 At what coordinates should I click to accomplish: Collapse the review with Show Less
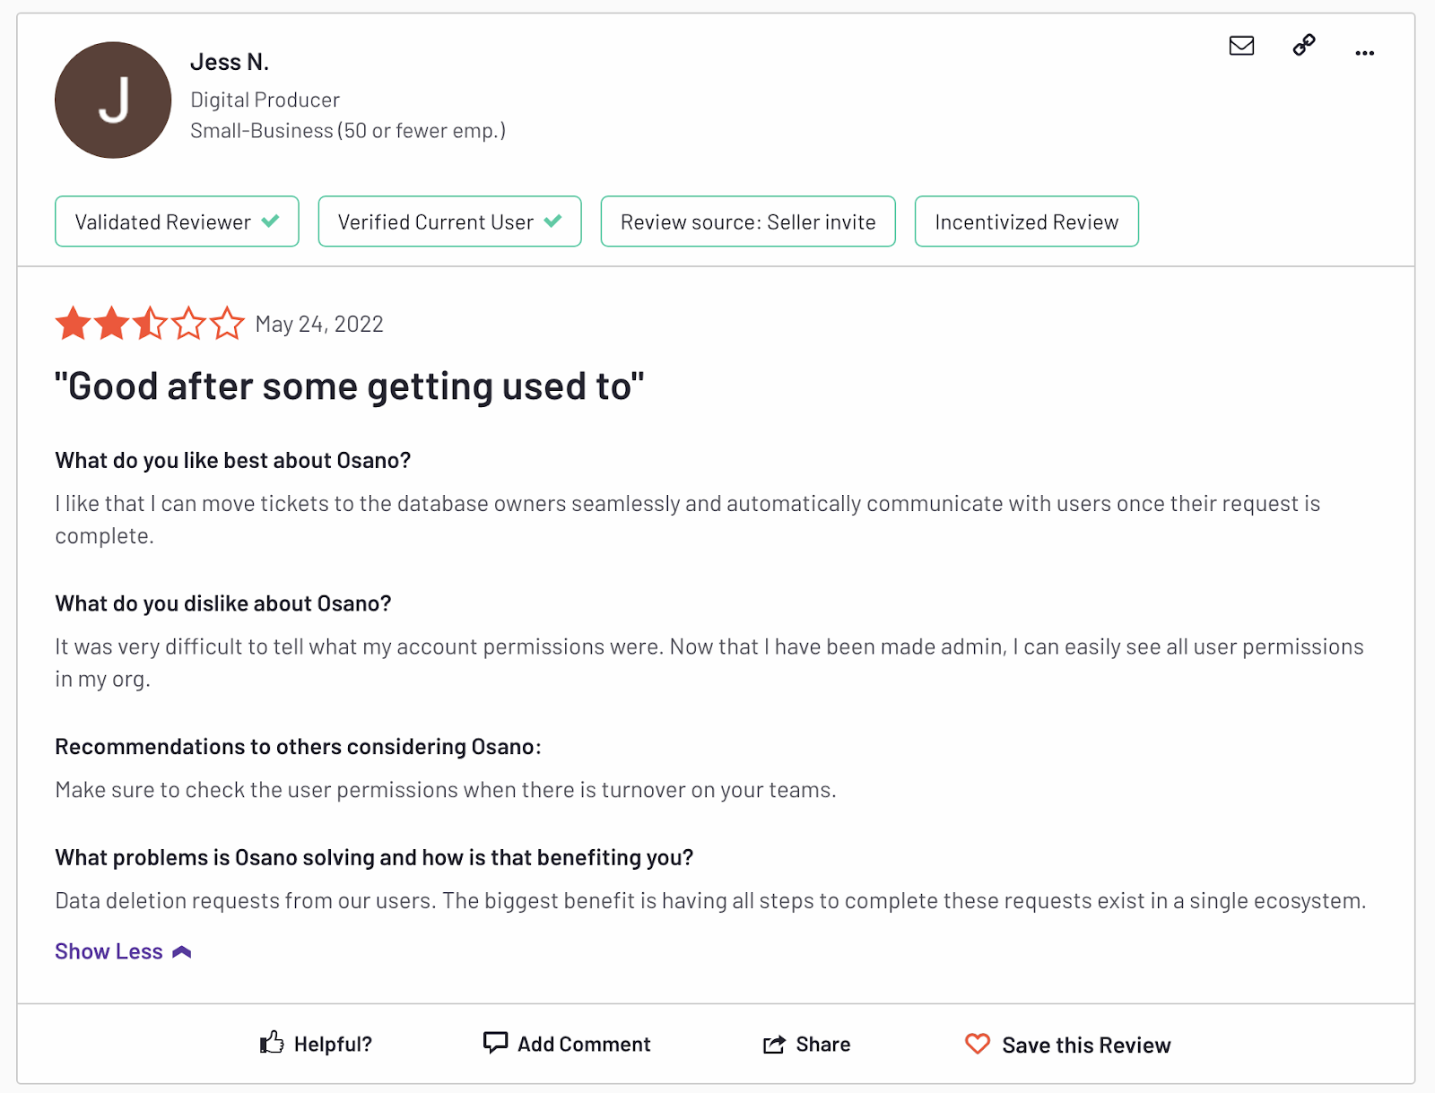[109, 951]
